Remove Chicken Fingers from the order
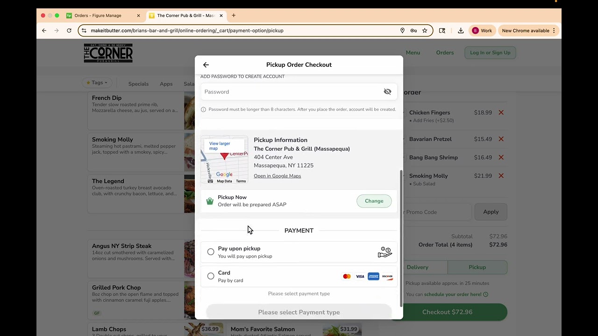This screenshot has height=336, width=598. (x=501, y=112)
